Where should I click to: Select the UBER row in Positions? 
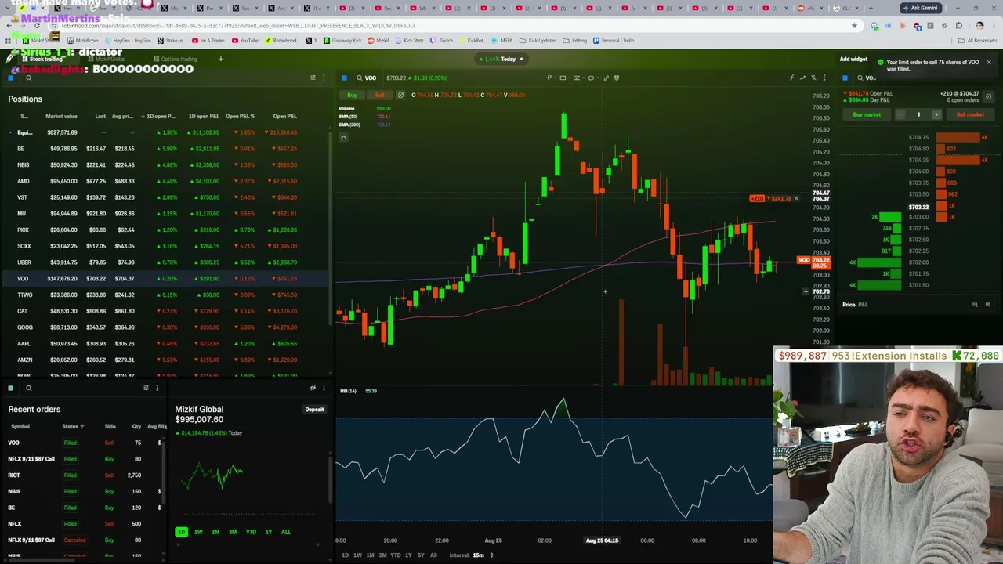pos(165,262)
